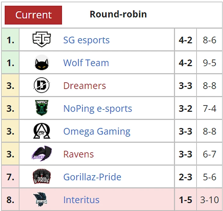Click the NoPing e-sports green logo
The image size is (223, 211).
(42, 108)
